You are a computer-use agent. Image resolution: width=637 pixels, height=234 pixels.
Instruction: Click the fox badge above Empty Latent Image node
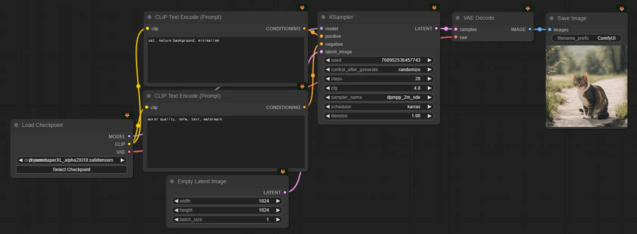283,172
